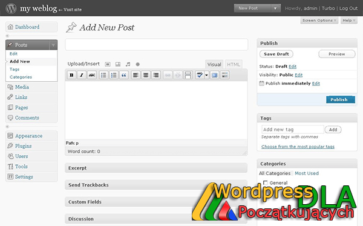Open the Users menu
The image size is (363, 226).
pos(31,156)
